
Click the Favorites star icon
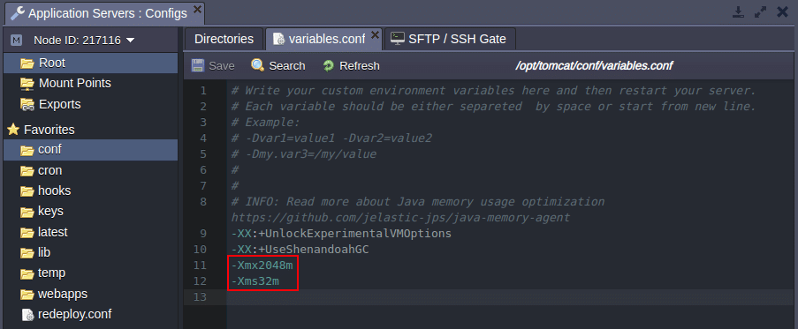click(13, 130)
